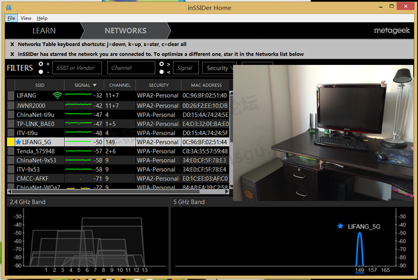
Task: Open the File menu
Action: pyautogui.click(x=11, y=18)
